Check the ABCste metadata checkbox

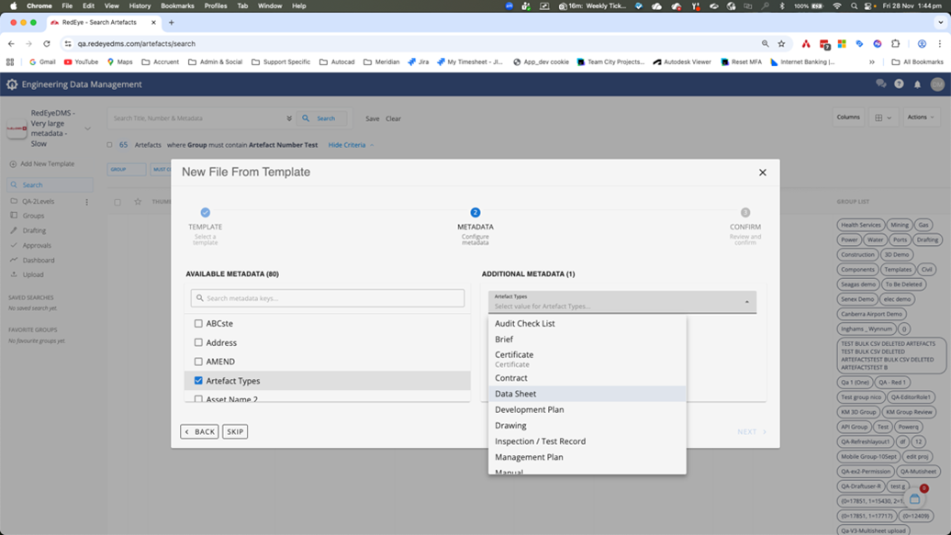tap(198, 324)
